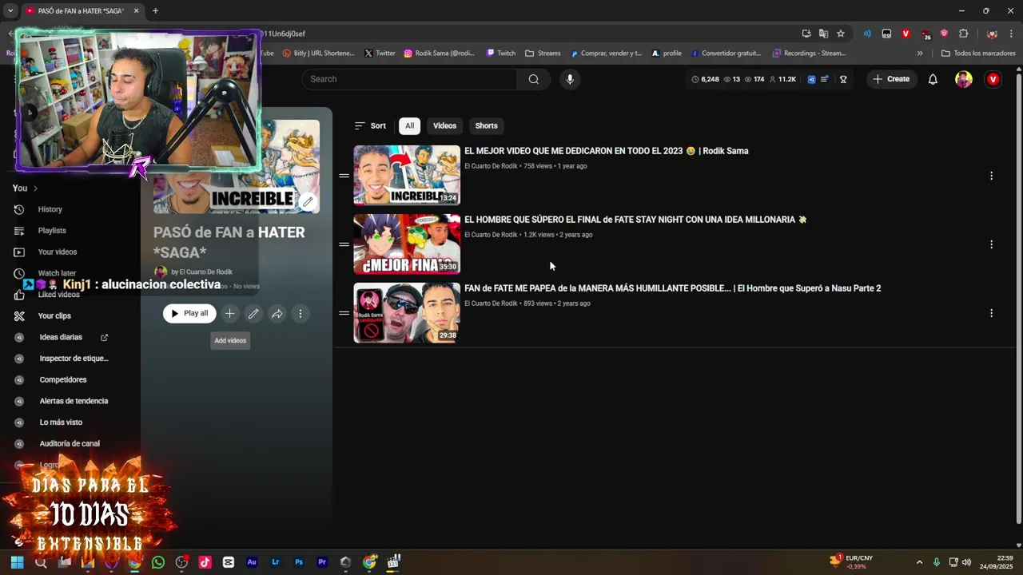Open Alertas de tendencia in the sidebar
The width and height of the screenshot is (1023, 575).
pyautogui.click(x=74, y=401)
